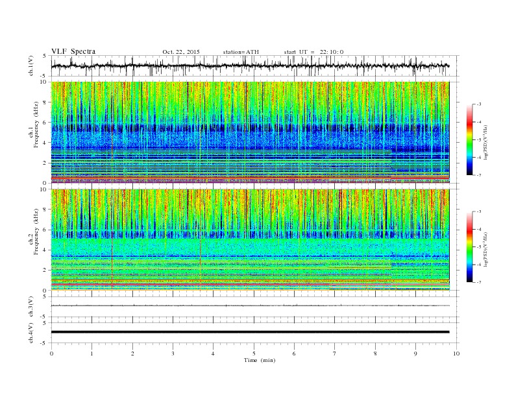Click inside the ch.2 spectrogram panel

250,240
